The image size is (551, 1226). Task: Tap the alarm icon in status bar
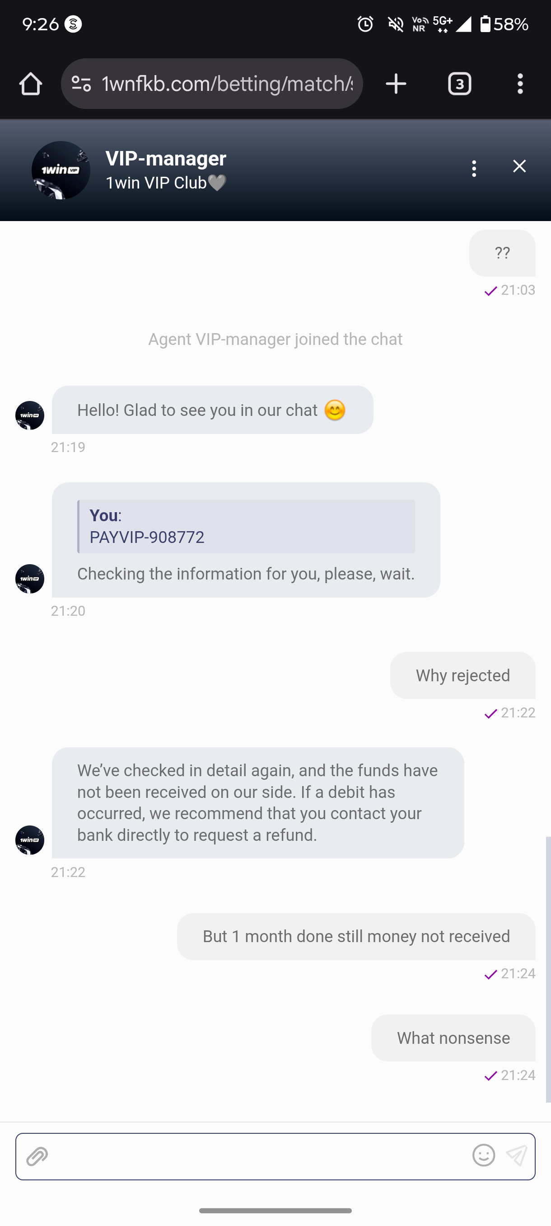coord(365,24)
